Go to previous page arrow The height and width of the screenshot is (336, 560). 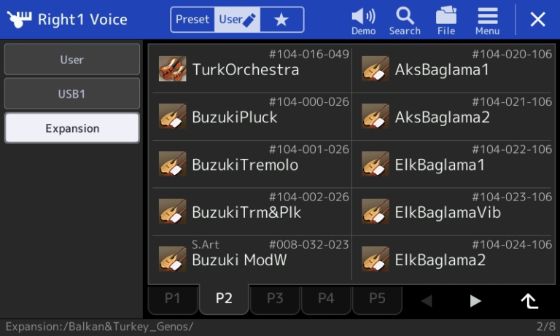427,300
